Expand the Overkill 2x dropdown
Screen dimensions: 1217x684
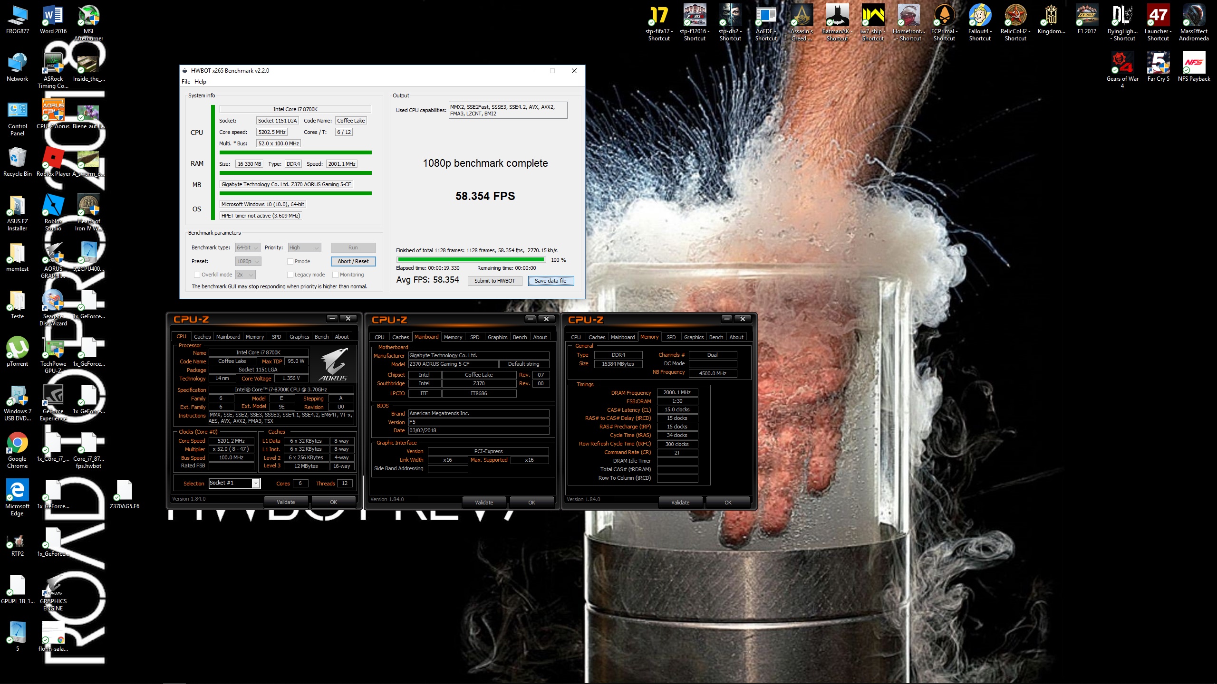pyautogui.click(x=245, y=275)
